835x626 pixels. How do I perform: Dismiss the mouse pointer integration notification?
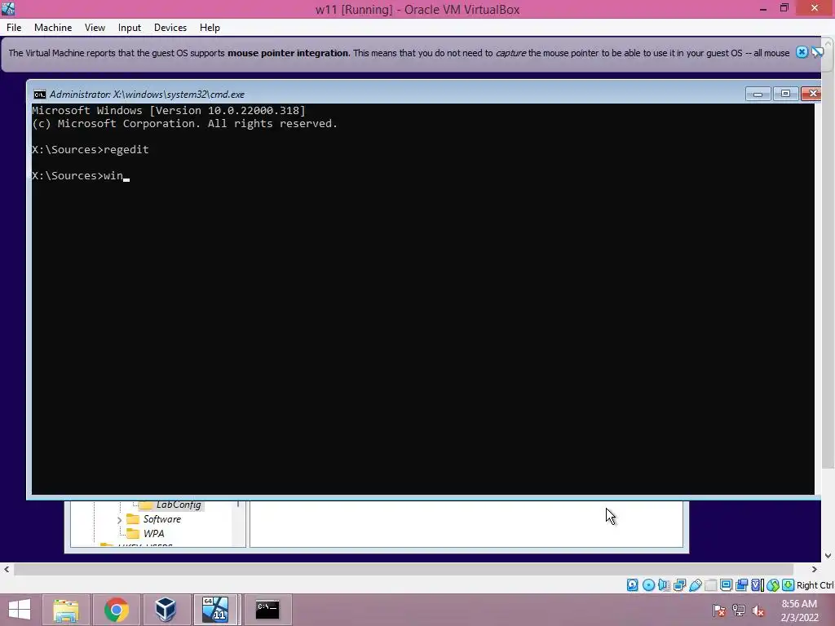point(802,52)
